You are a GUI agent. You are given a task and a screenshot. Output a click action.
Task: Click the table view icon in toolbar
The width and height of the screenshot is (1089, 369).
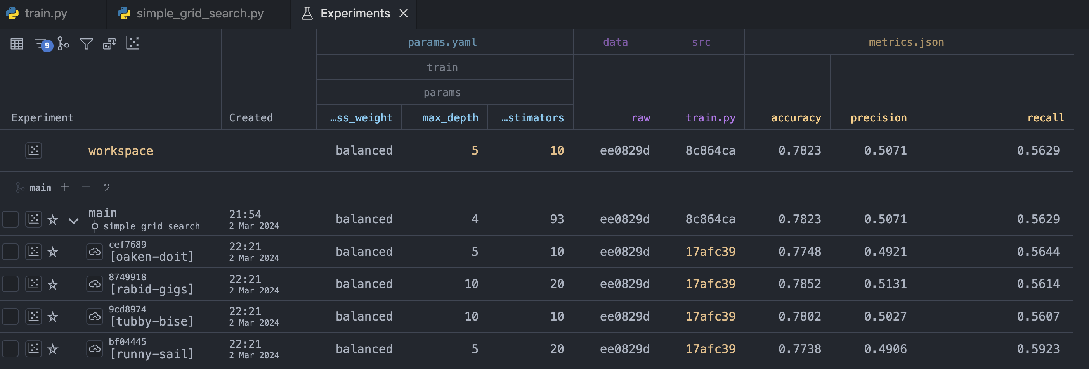coord(16,44)
